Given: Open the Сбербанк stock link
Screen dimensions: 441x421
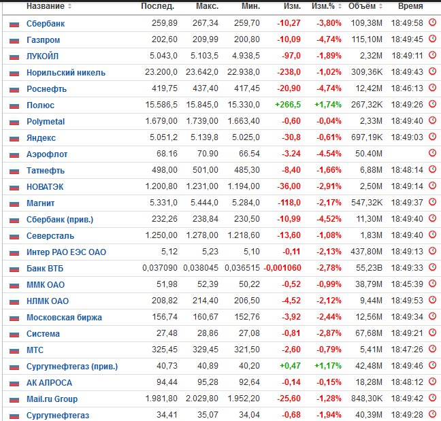Looking at the screenshot, I should click(x=46, y=24).
